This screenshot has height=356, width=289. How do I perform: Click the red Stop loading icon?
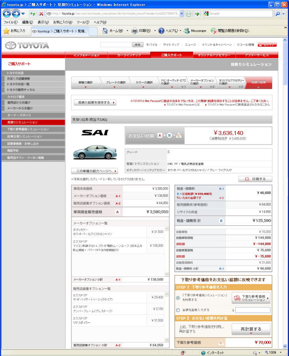(41, 14)
